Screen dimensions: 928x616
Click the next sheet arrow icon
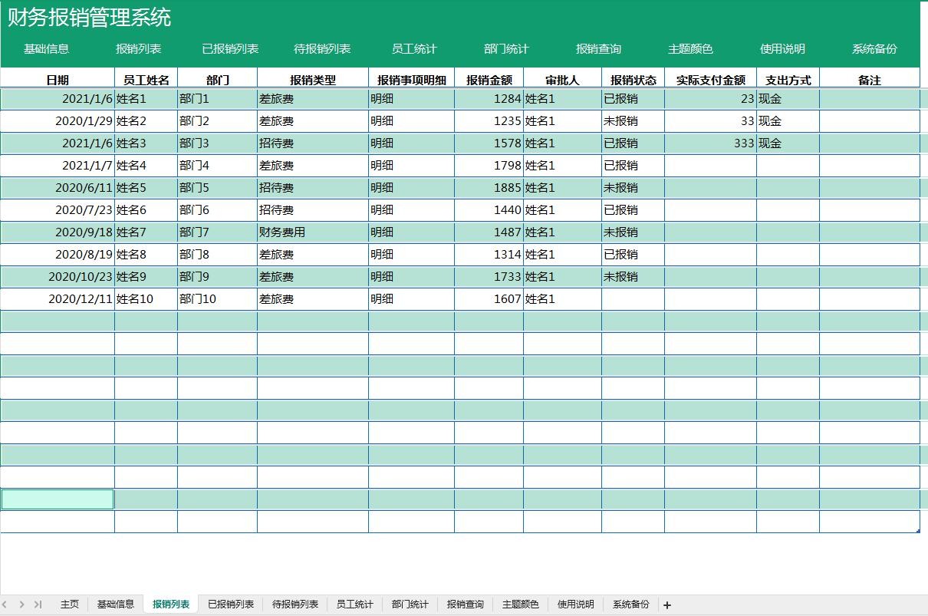coord(21,604)
